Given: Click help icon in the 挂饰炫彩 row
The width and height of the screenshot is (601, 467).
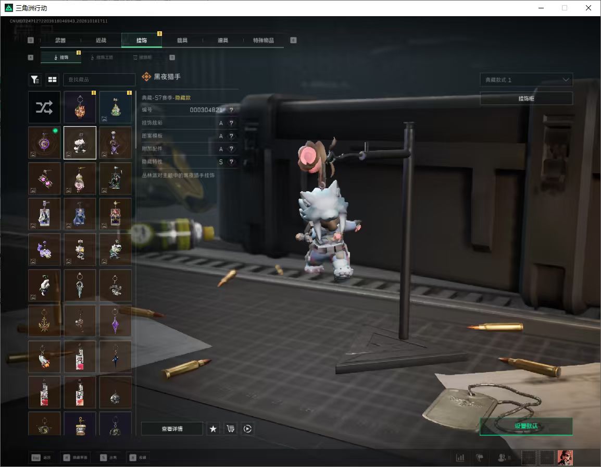Looking at the screenshot, I should (231, 123).
